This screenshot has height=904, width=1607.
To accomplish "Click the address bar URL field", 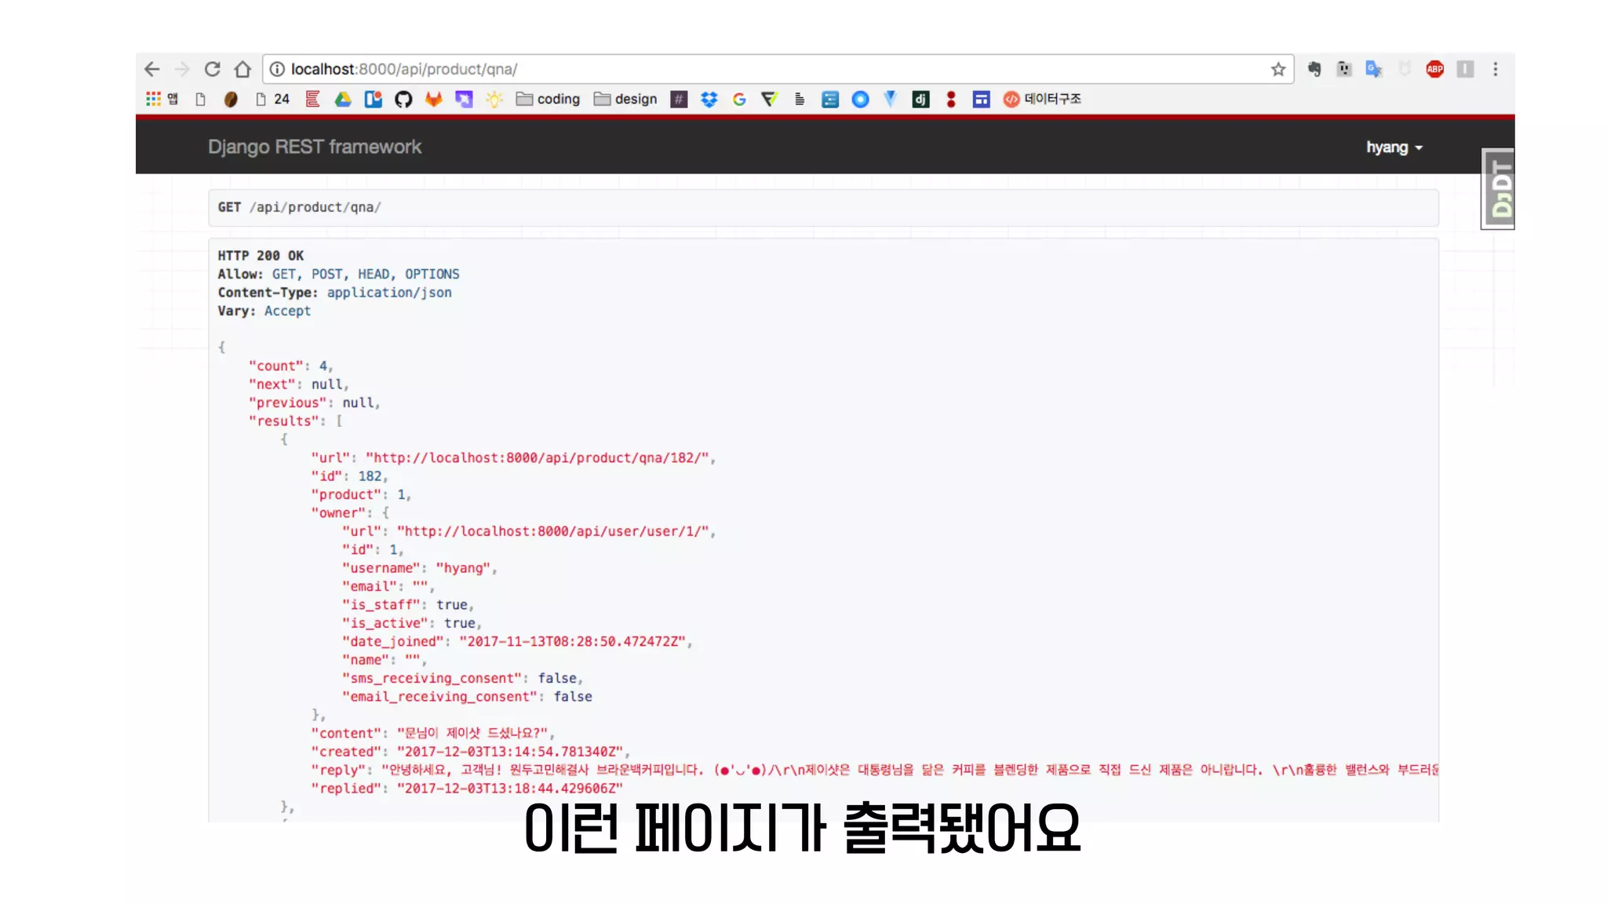I will coord(777,69).
